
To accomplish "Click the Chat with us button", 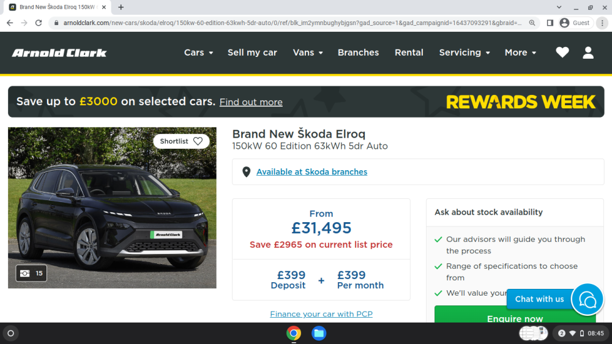I will coord(539,299).
